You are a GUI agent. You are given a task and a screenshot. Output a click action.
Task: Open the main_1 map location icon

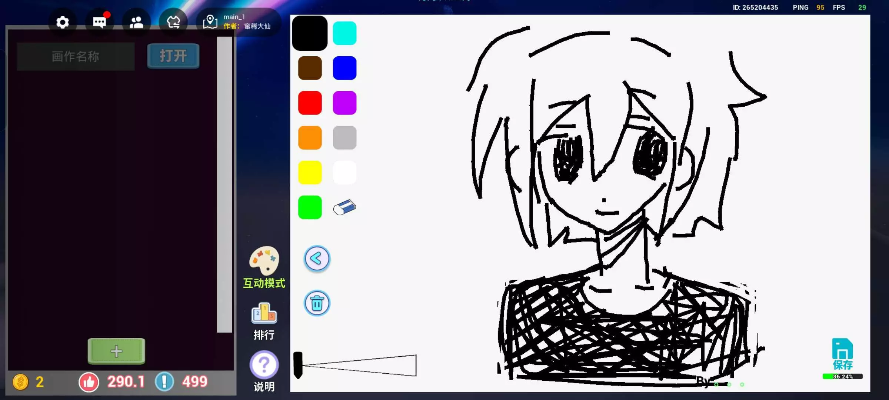[x=210, y=22]
